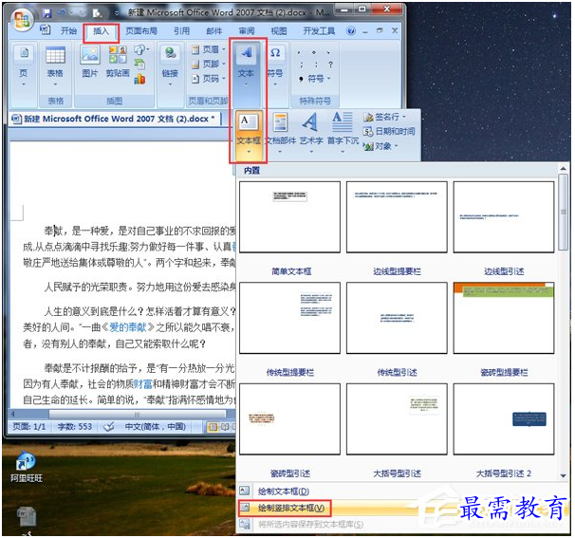Open the 阿里旺旺 desktop shortcut
The width and height of the screenshot is (575, 538).
coord(27,467)
